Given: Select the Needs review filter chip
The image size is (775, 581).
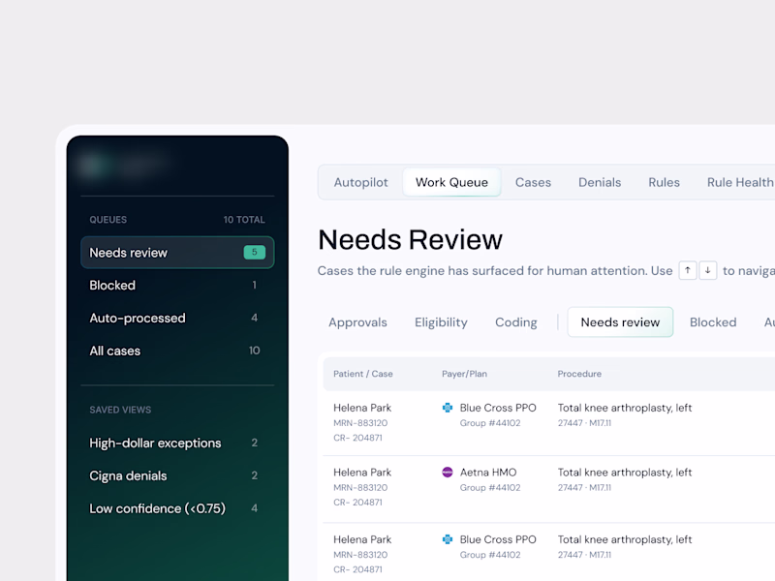Looking at the screenshot, I should click(x=620, y=322).
